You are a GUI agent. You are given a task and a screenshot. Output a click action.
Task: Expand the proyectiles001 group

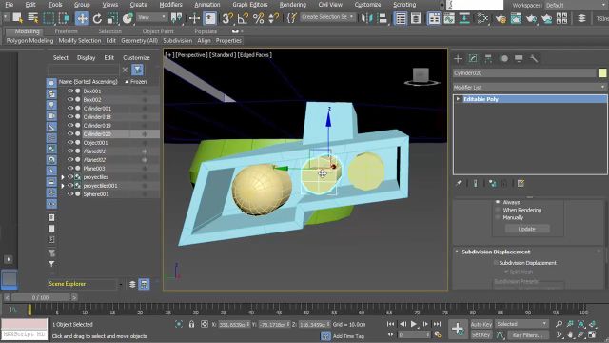(63, 186)
